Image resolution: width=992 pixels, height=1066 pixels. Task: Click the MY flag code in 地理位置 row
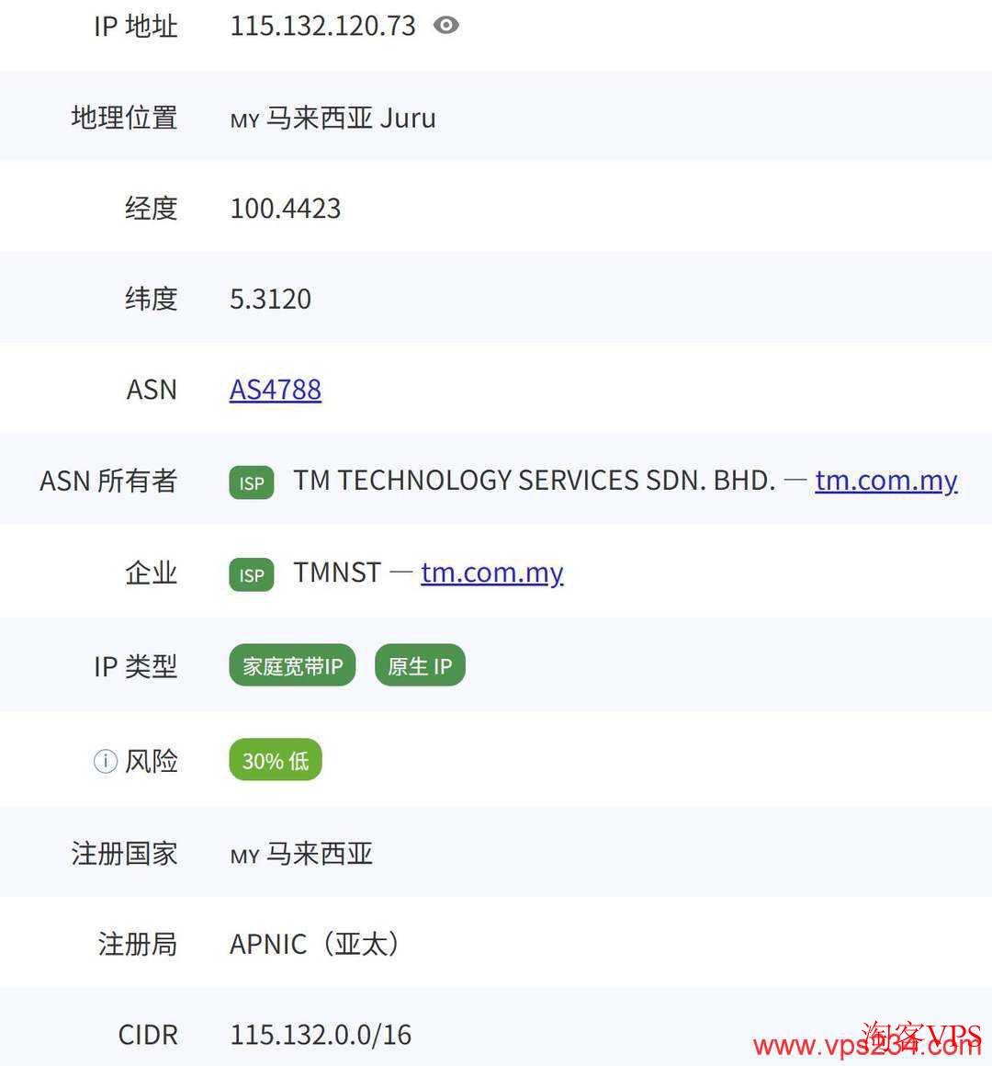243,120
